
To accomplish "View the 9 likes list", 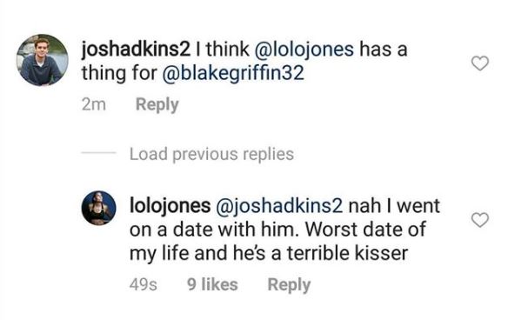I will tap(212, 284).
